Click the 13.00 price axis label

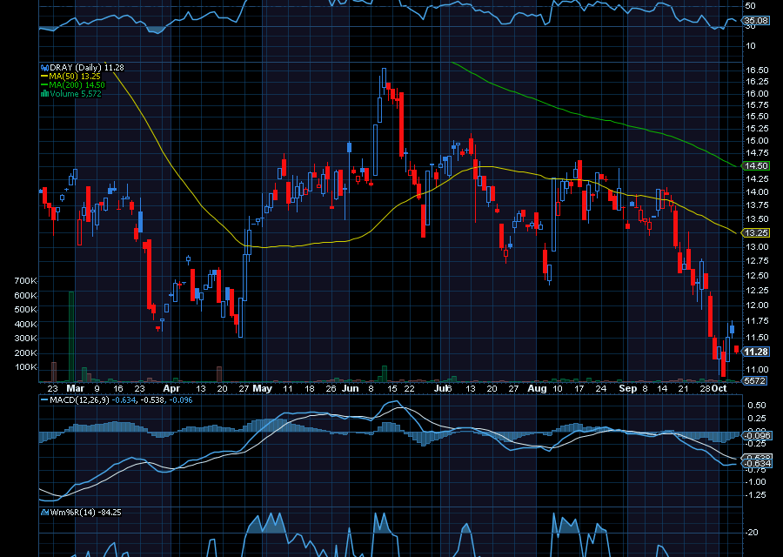tap(757, 247)
